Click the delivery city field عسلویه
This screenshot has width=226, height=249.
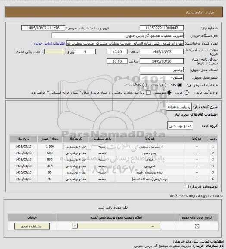[162, 77]
